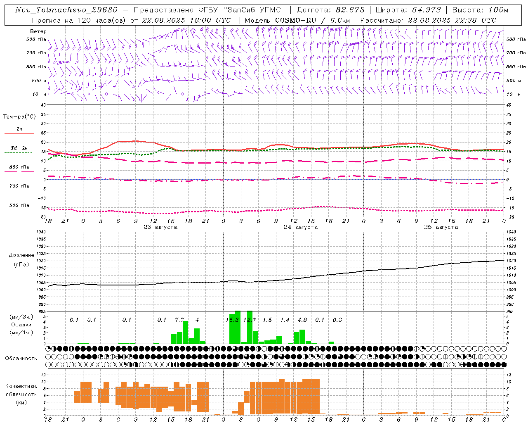
Task: Click the Конвективн. label of convective cloud panel
Action: 21,386
